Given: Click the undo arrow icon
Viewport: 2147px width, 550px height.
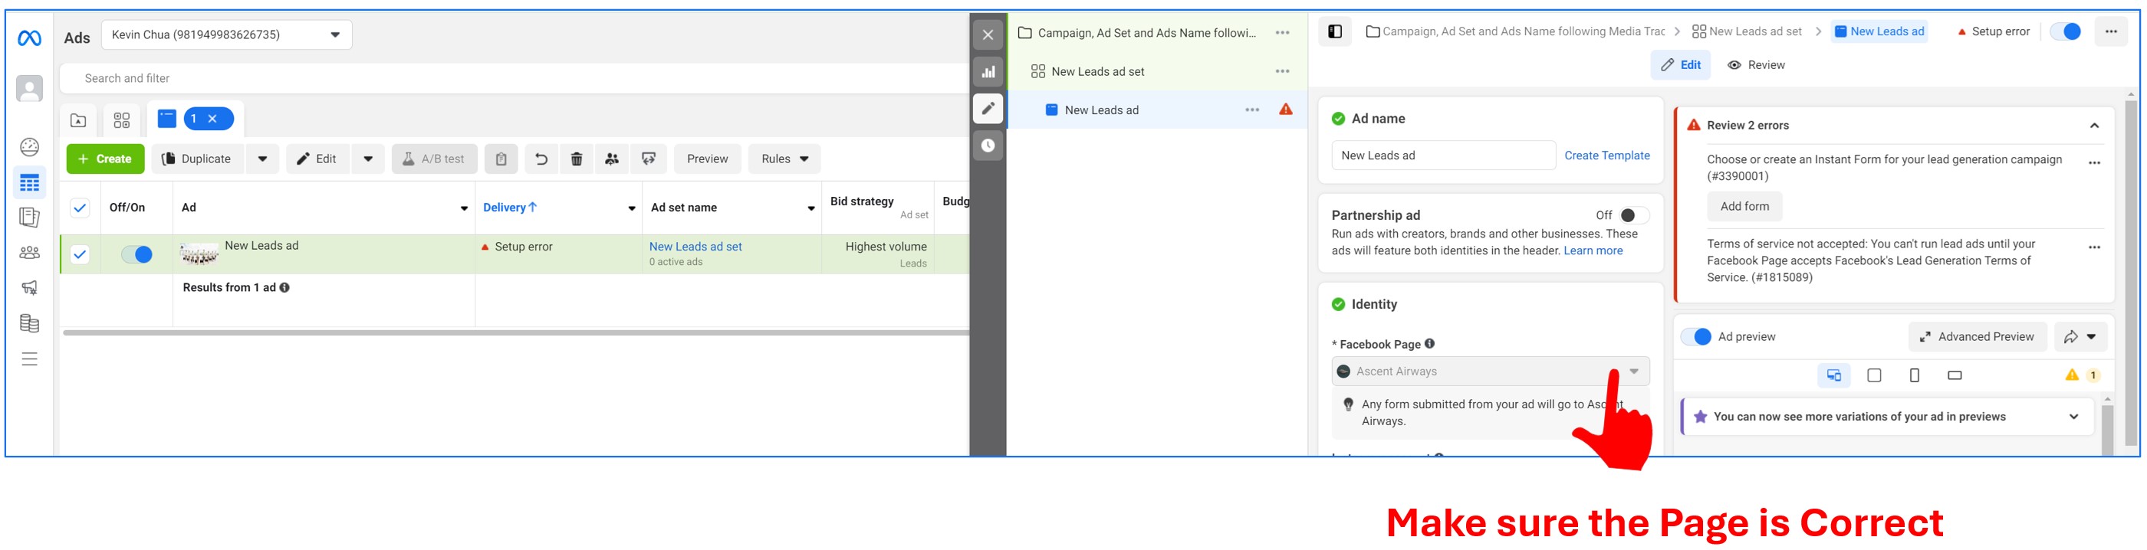Looking at the screenshot, I should [541, 159].
